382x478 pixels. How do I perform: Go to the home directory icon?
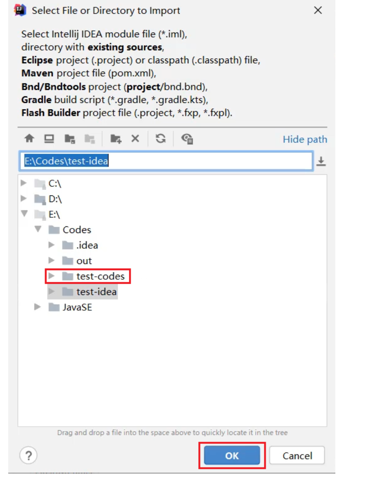click(29, 139)
